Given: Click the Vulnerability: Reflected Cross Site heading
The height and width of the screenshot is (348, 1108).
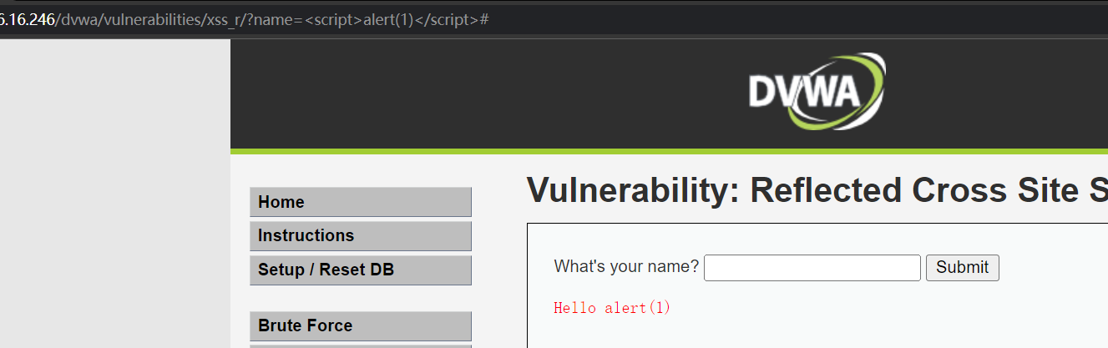Looking at the screenshot, I should coord(817,191).
